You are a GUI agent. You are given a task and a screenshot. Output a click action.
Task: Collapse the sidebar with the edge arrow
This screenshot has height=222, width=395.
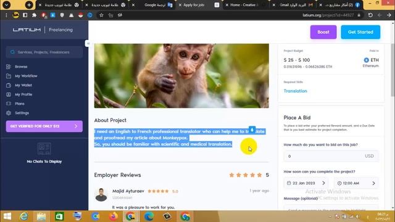click(88, 44)
